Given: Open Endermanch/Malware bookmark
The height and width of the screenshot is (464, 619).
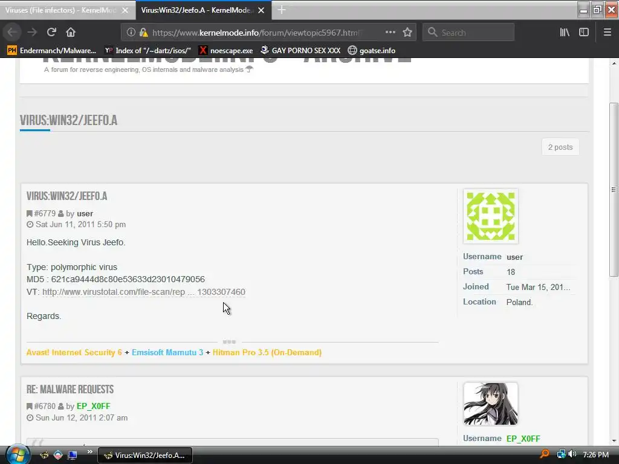Looking at the screenshot, I should coord(52,51).
